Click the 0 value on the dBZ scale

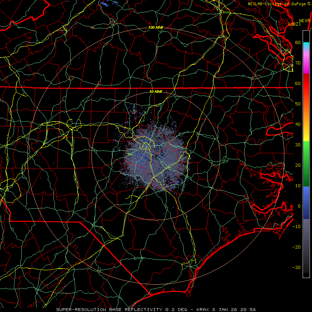pos(299,206)
